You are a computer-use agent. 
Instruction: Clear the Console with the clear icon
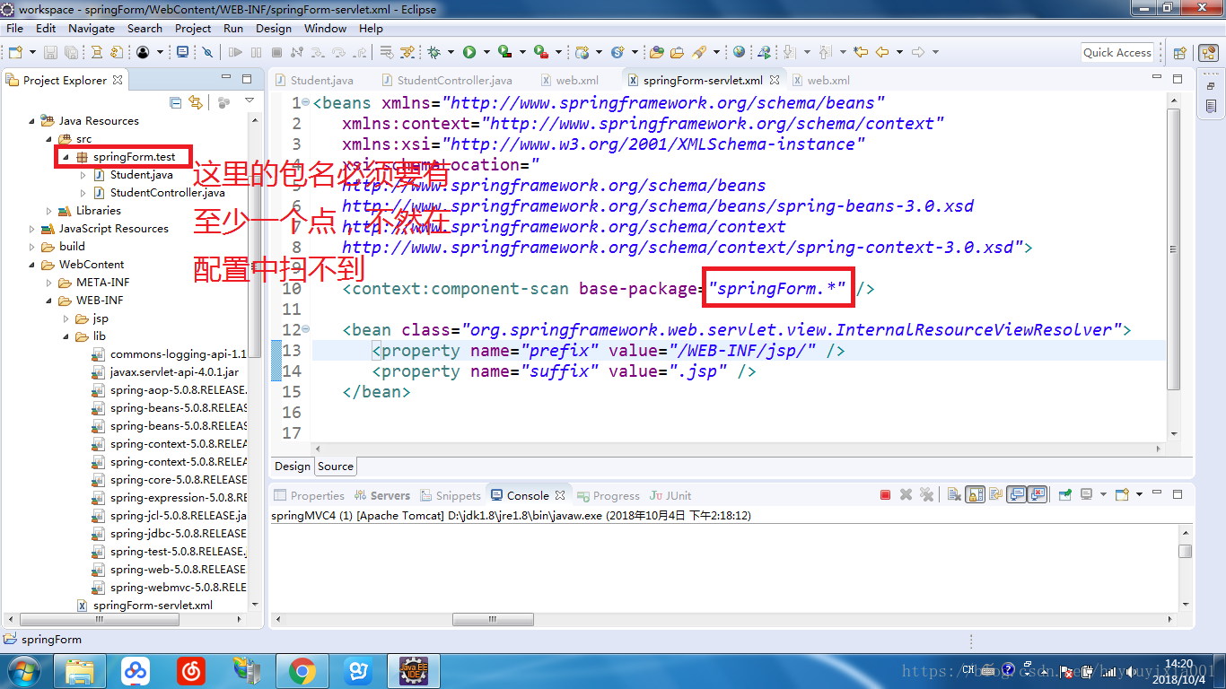click(x=954, y=494)
